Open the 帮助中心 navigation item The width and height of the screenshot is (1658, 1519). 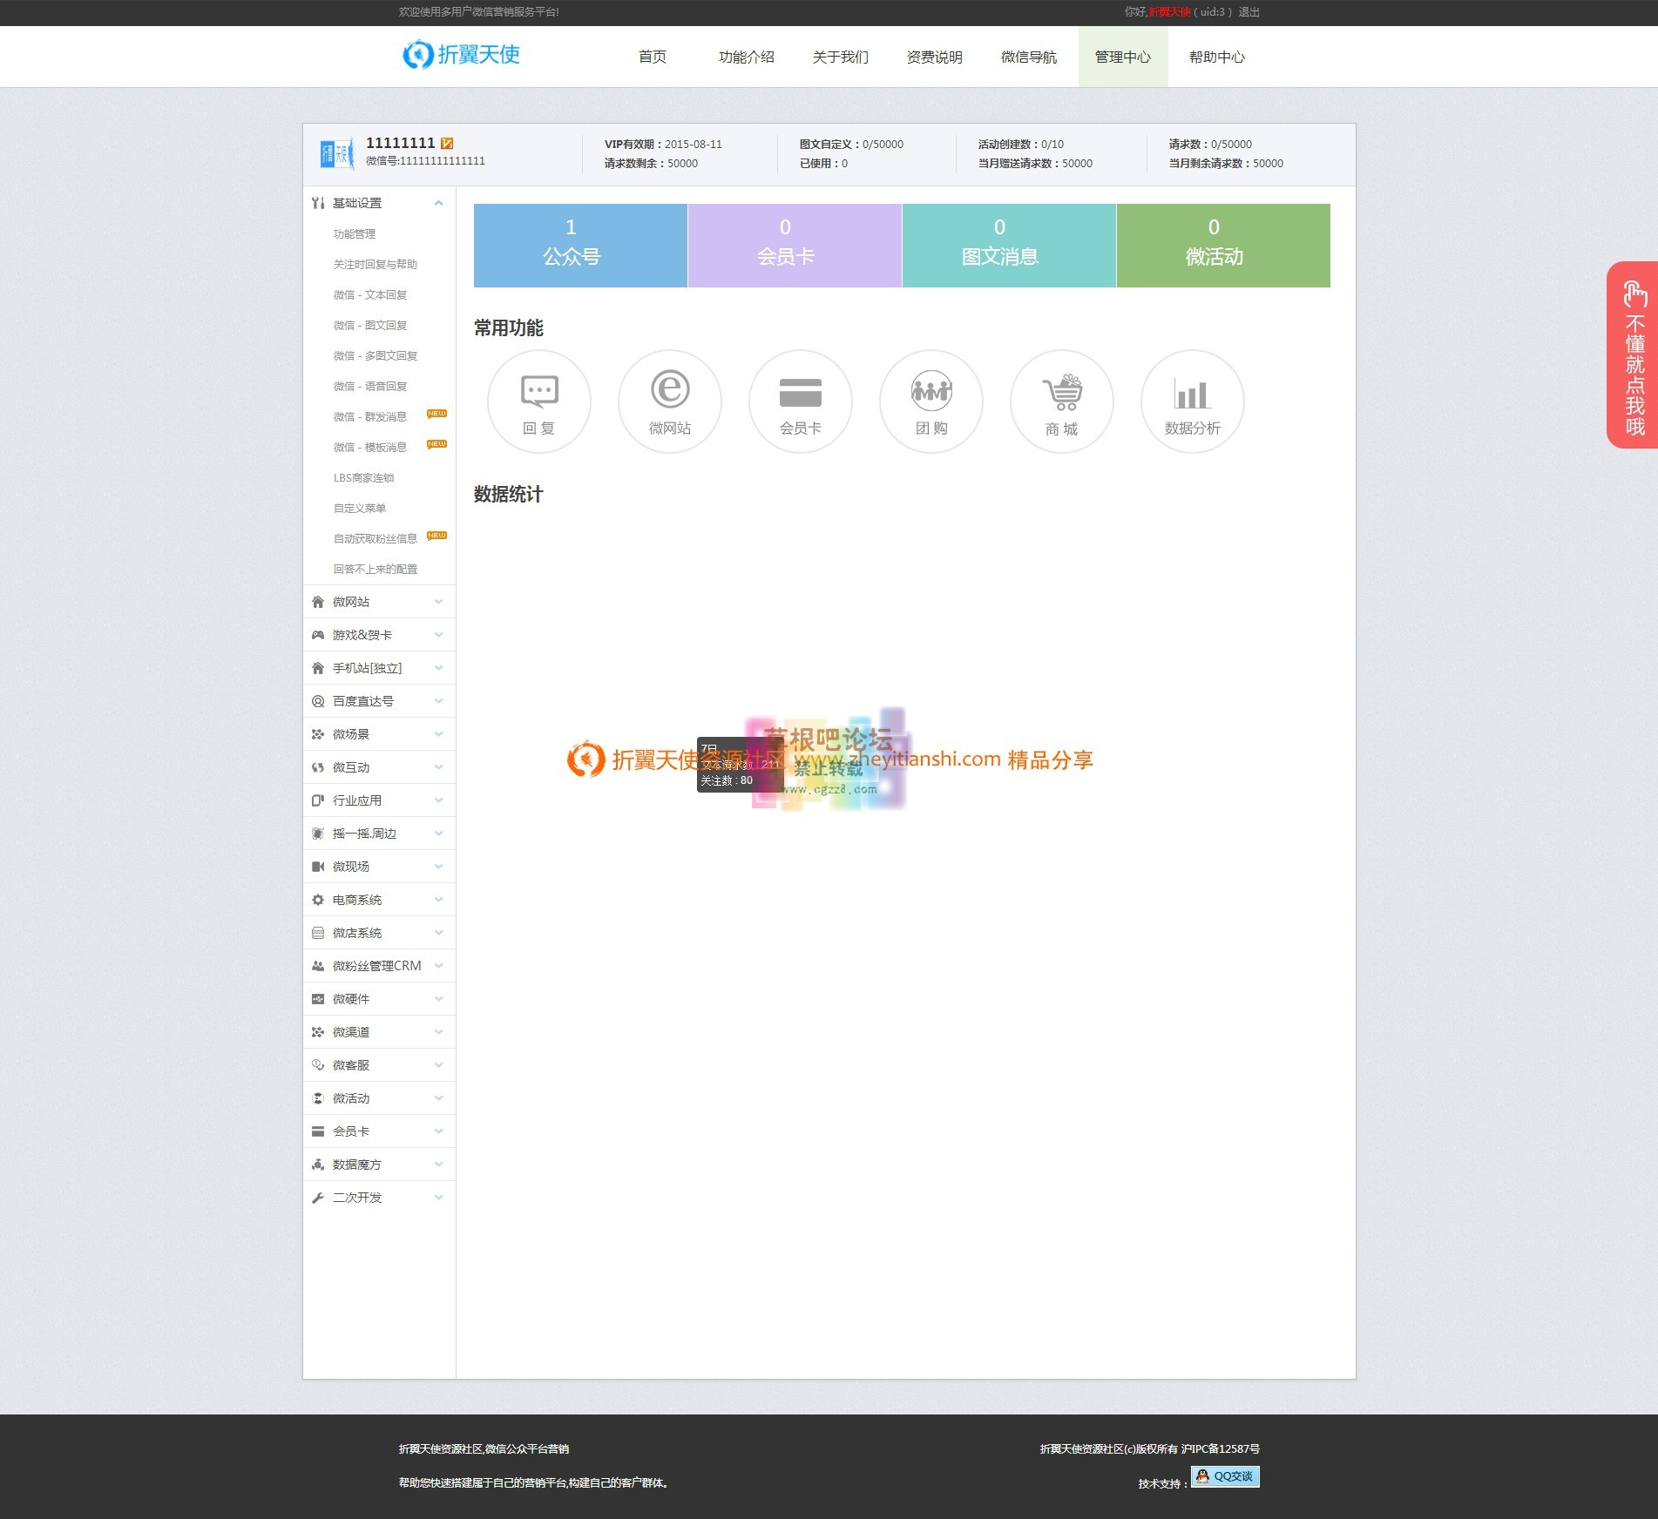(x=1216, y=57)
